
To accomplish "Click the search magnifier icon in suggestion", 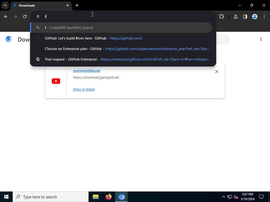I will click(x=38, y=28).
